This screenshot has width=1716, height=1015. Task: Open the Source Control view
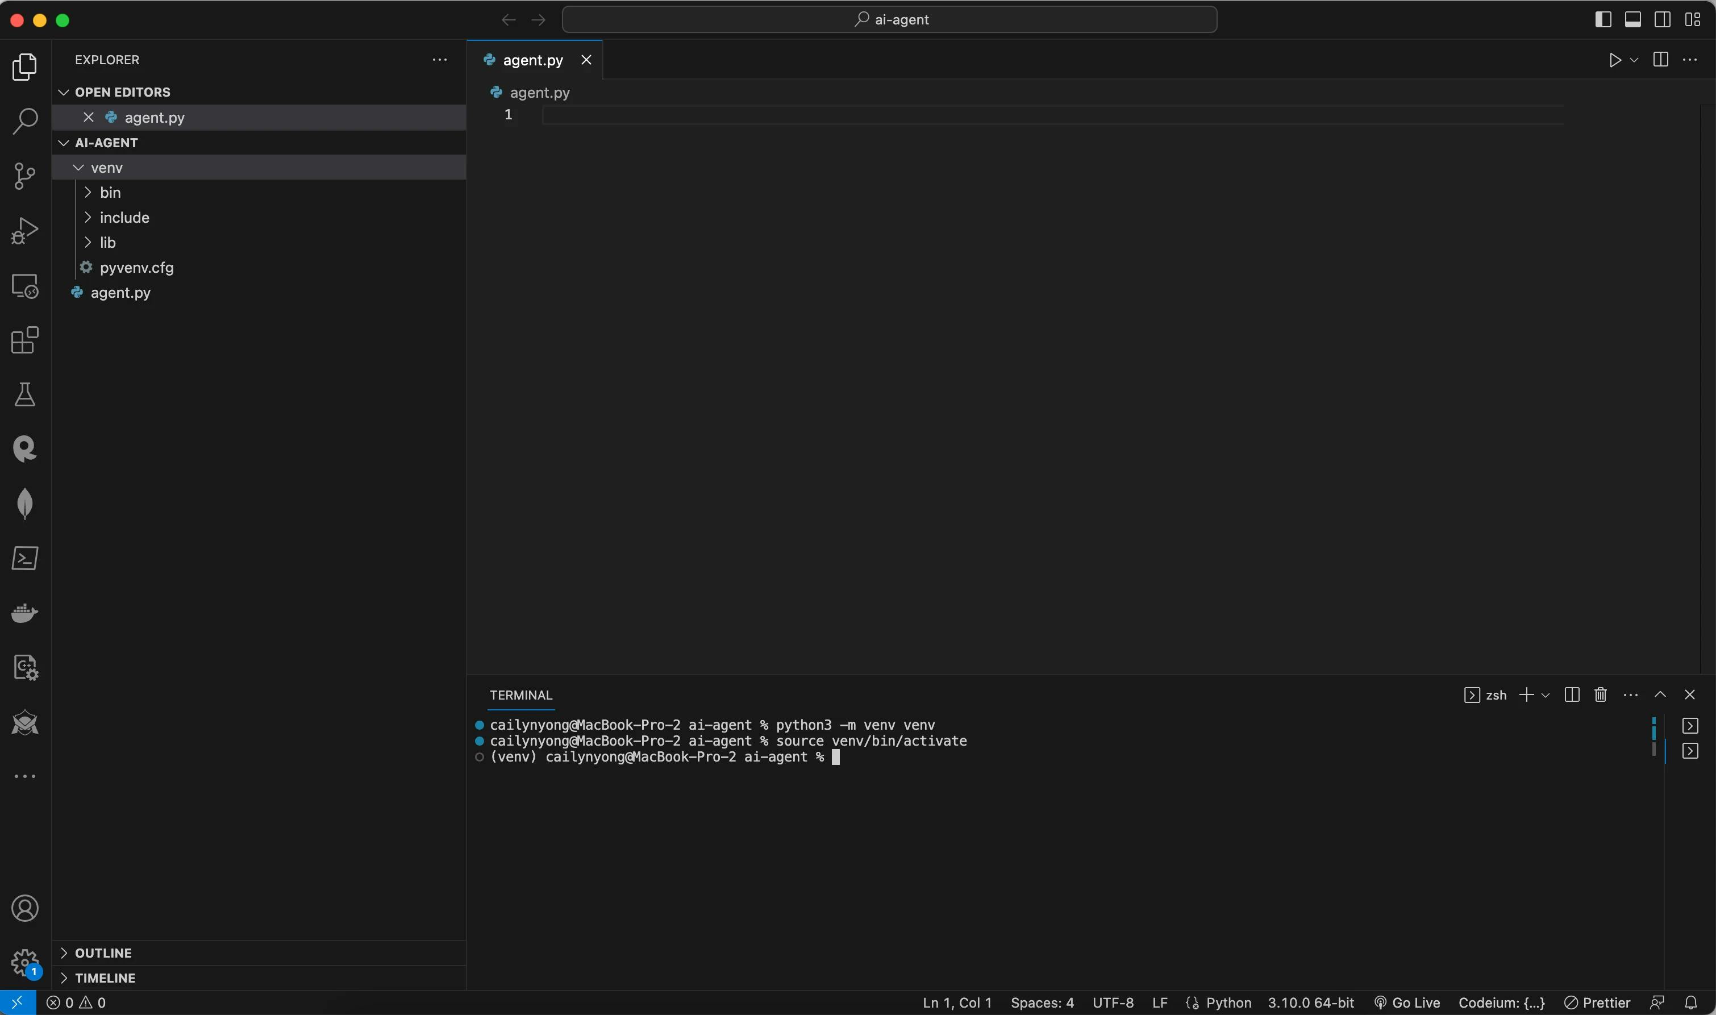point(24,176)
